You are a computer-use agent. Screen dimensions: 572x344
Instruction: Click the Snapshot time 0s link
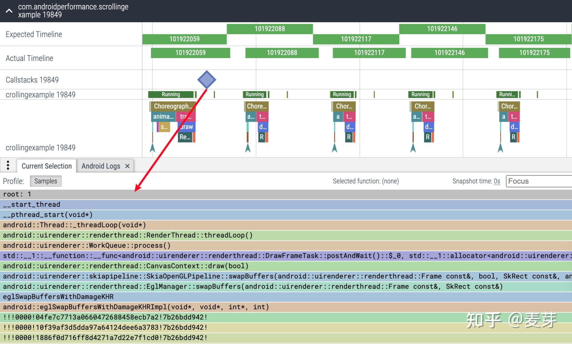pos(497,181)
